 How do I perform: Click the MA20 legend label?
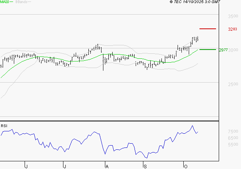click(4, 2)
